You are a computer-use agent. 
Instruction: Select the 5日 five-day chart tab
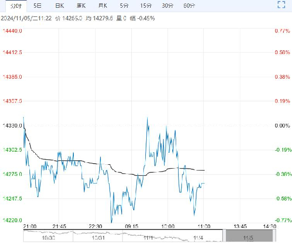tap(37, 6)
